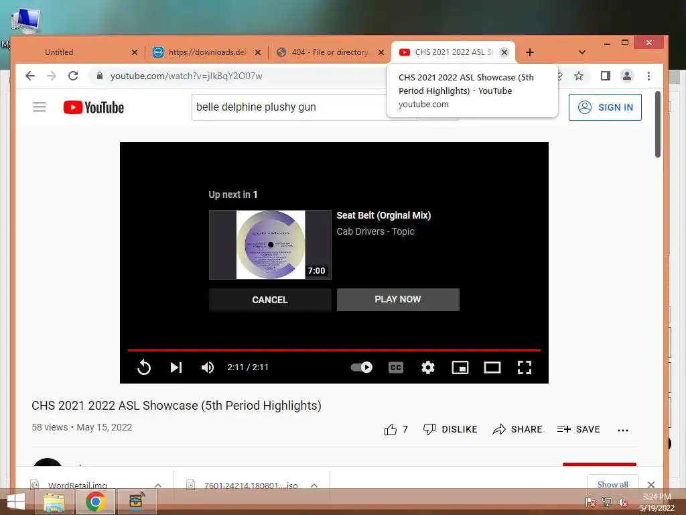Open the player settings gear

(x=428, y=367)
